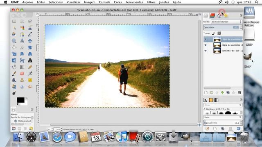Open Safari from the Dock
262x147 pixels.
pyautogui.click(x=57, y=137)
